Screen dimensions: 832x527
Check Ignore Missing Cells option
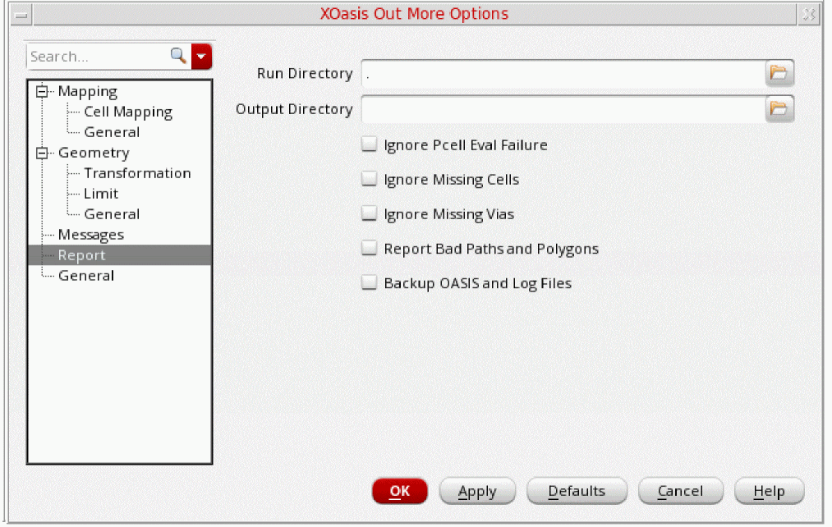(369, 179)
